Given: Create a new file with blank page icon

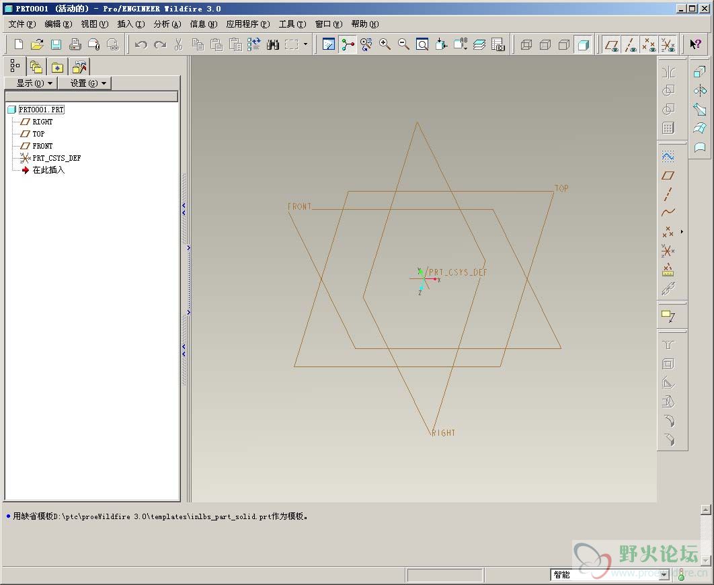Looking at the screenshot, I should [x=19, y=44].
